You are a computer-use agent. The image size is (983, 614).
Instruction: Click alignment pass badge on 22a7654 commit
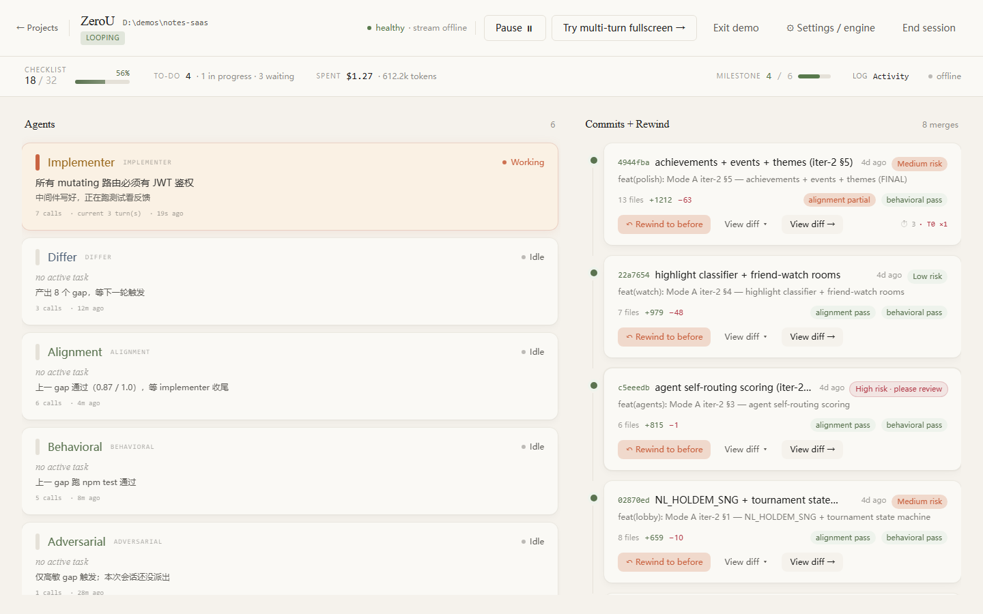842,312
